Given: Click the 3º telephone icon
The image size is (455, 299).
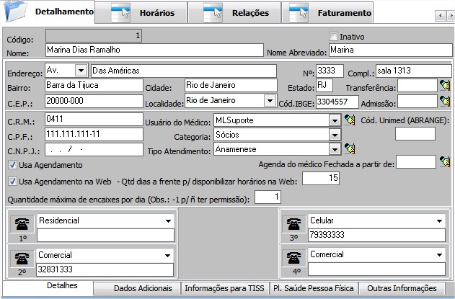Looking at the screenshot, I should click(x=293, y=223).
